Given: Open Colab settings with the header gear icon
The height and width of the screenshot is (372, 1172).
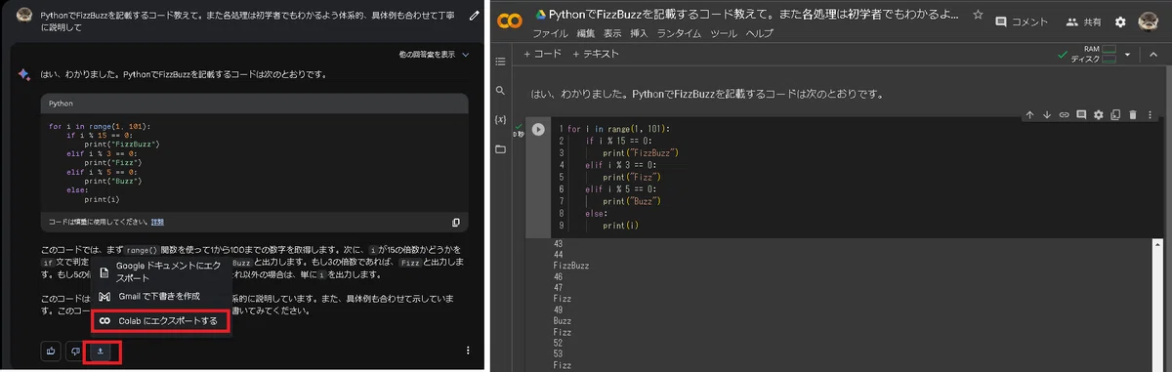Looking at the screenshot, I should (x=1120, y=21).
